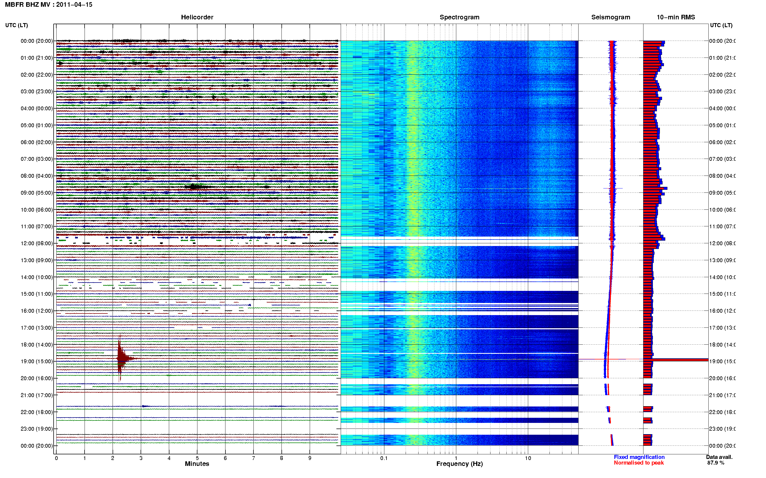The image size is (766, 478).
Task: Click the '12:00 (08:00)' left time label
Action: (36, 243)
